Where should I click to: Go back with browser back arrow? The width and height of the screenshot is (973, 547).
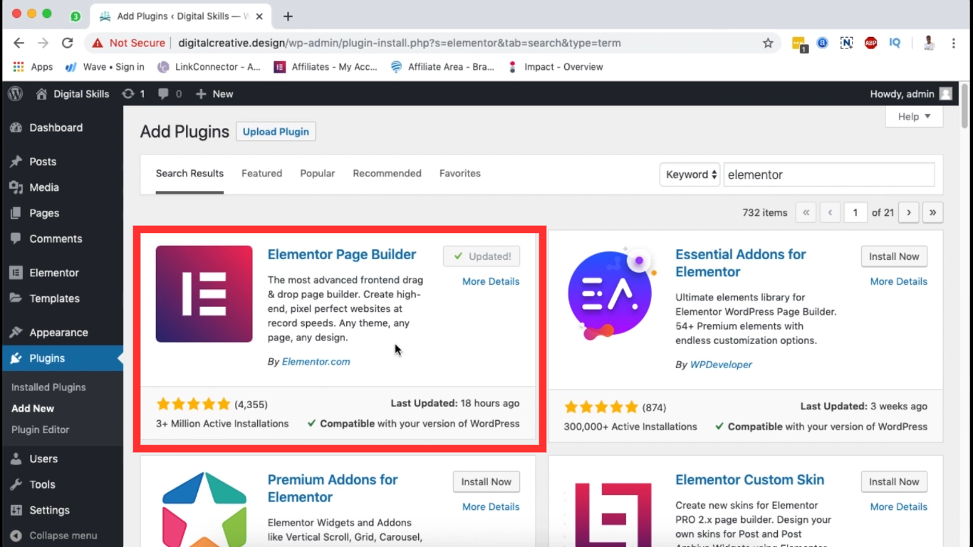[19, 43]
